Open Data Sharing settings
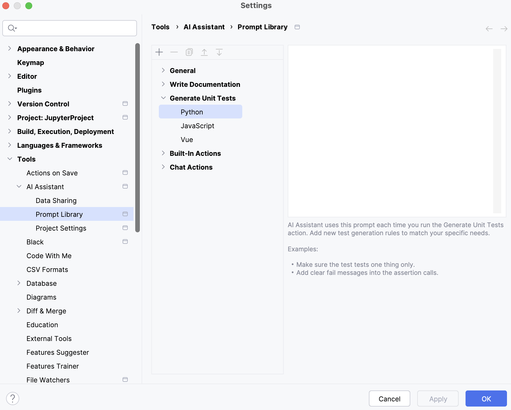Screen dimensions: 511x410 tap(56, 201)
